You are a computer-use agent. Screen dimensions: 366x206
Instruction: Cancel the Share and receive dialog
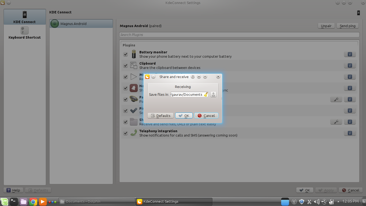coord(206,116)
